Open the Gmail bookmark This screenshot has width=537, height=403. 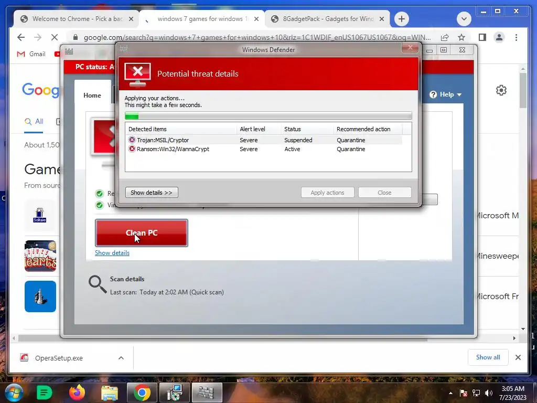[31, 54]
